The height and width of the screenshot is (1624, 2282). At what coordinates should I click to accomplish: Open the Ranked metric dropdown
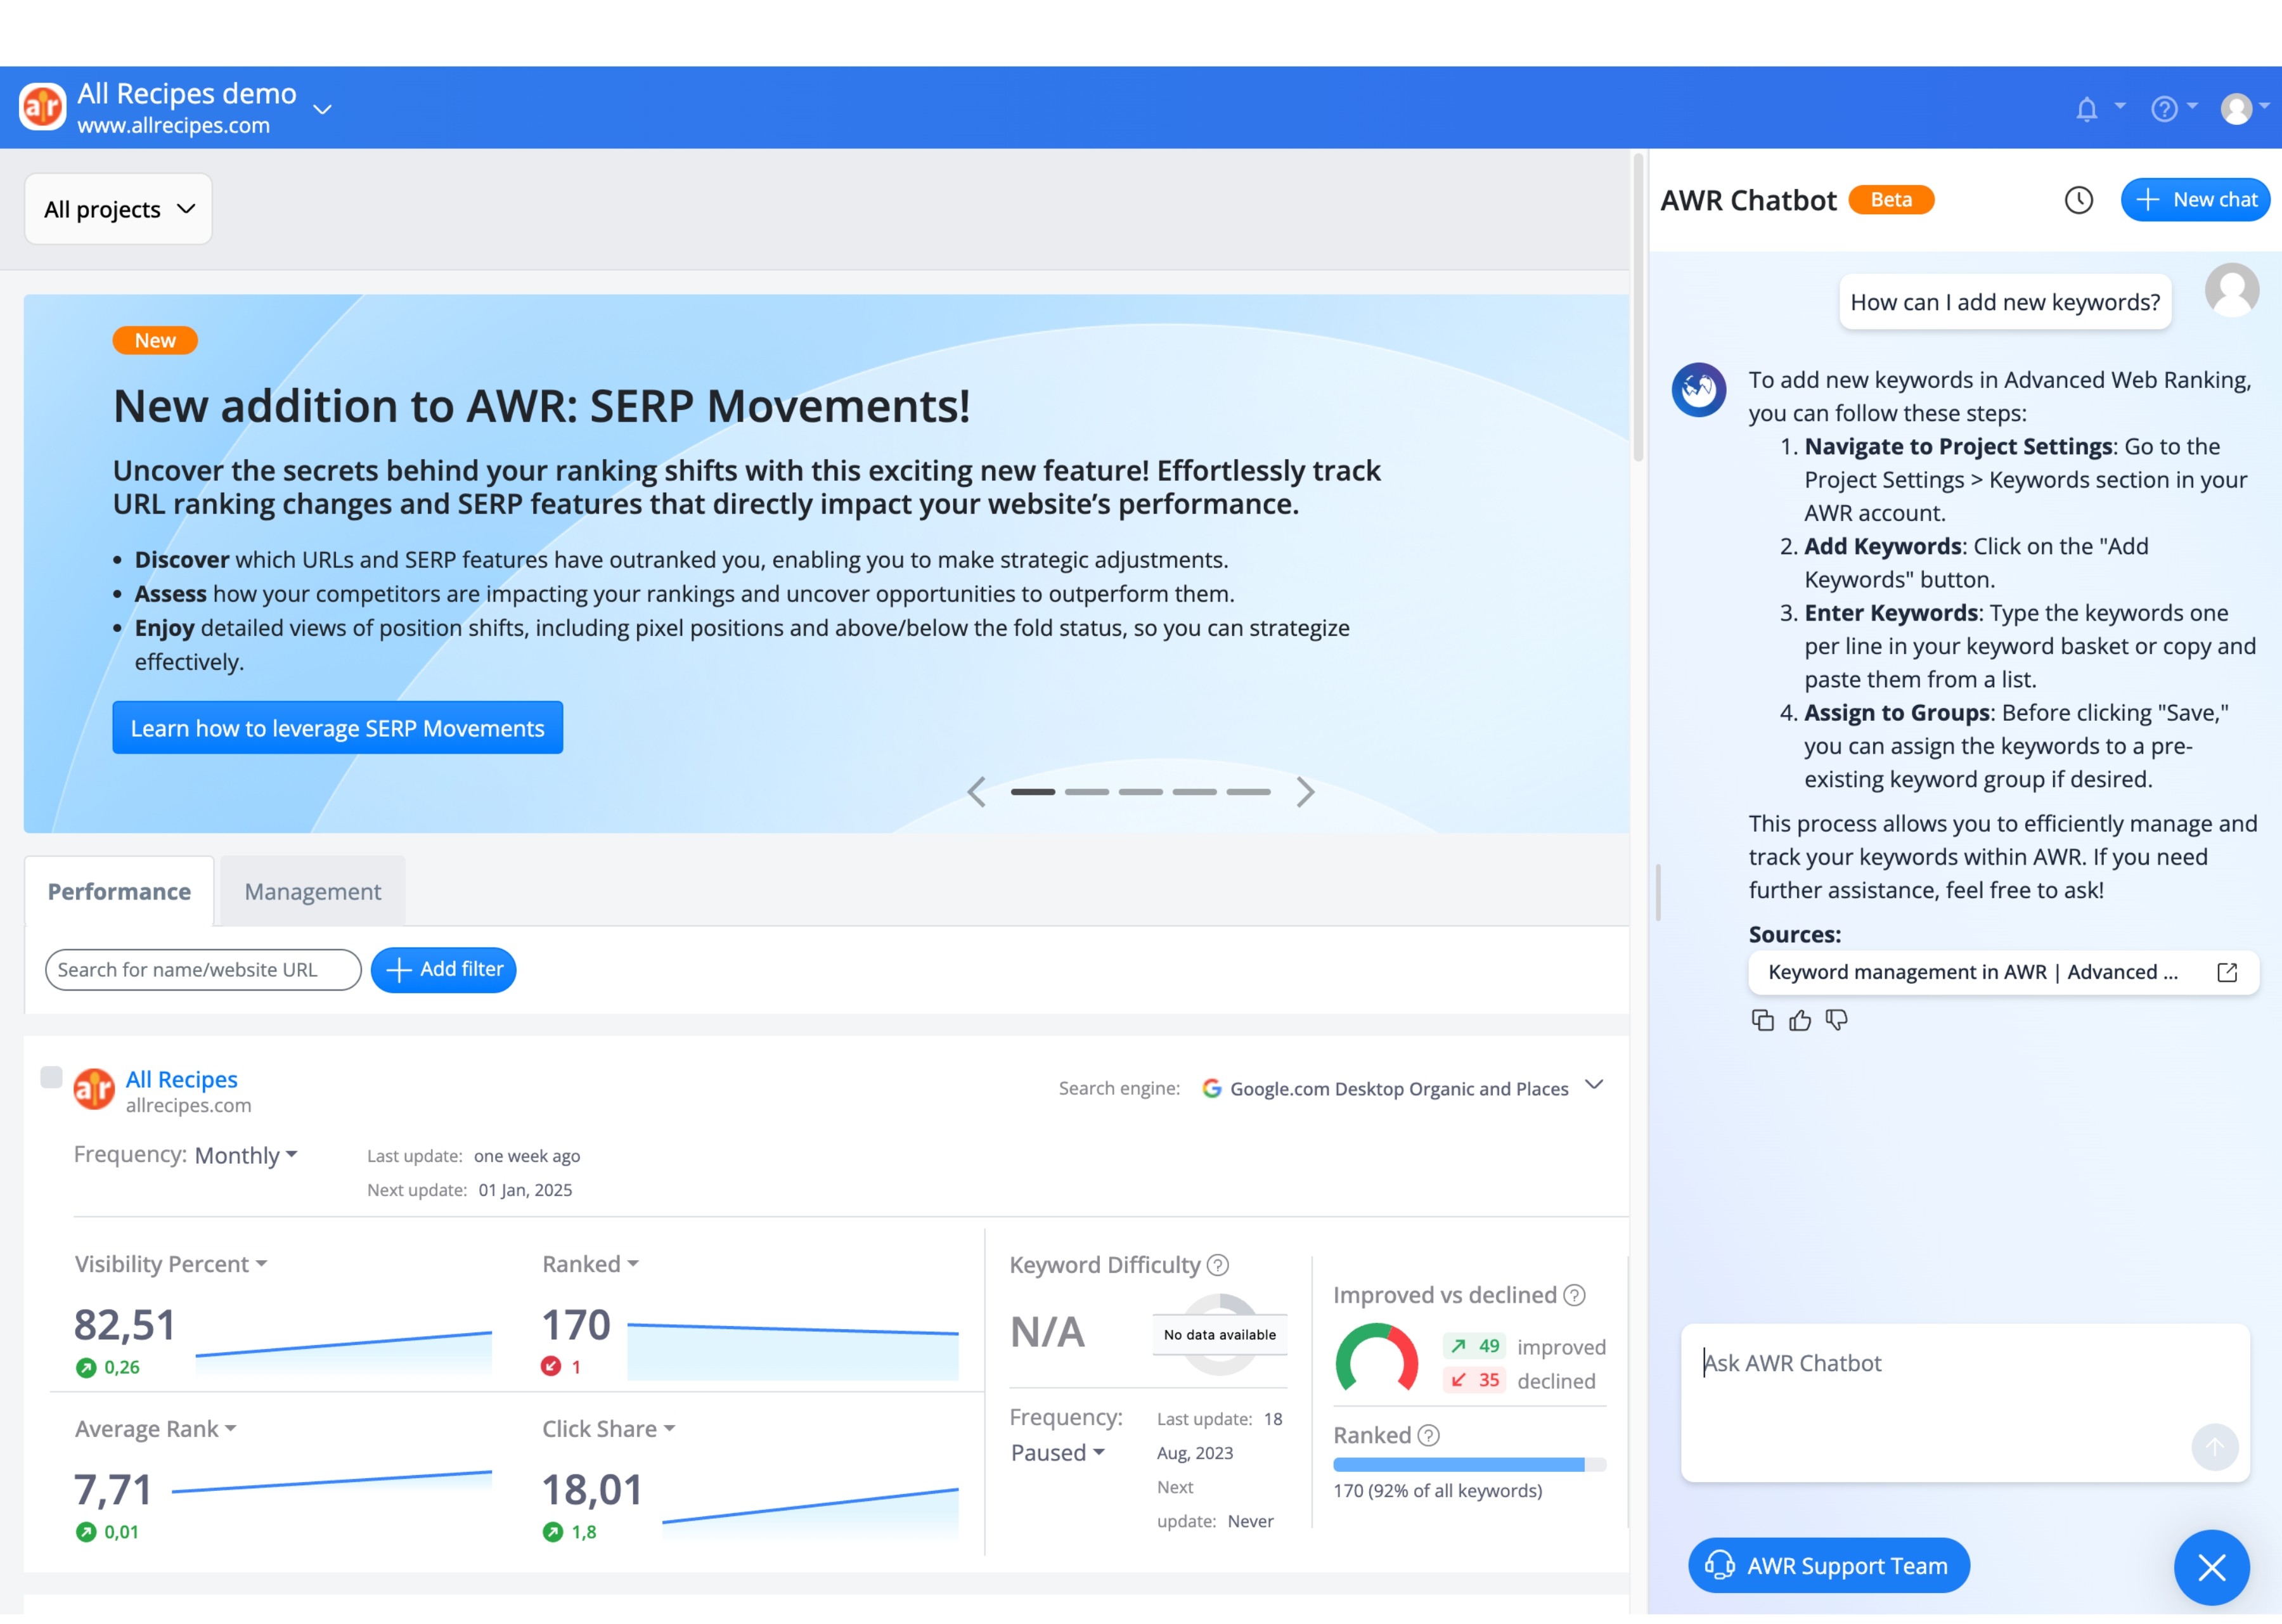click(590, 1264)
